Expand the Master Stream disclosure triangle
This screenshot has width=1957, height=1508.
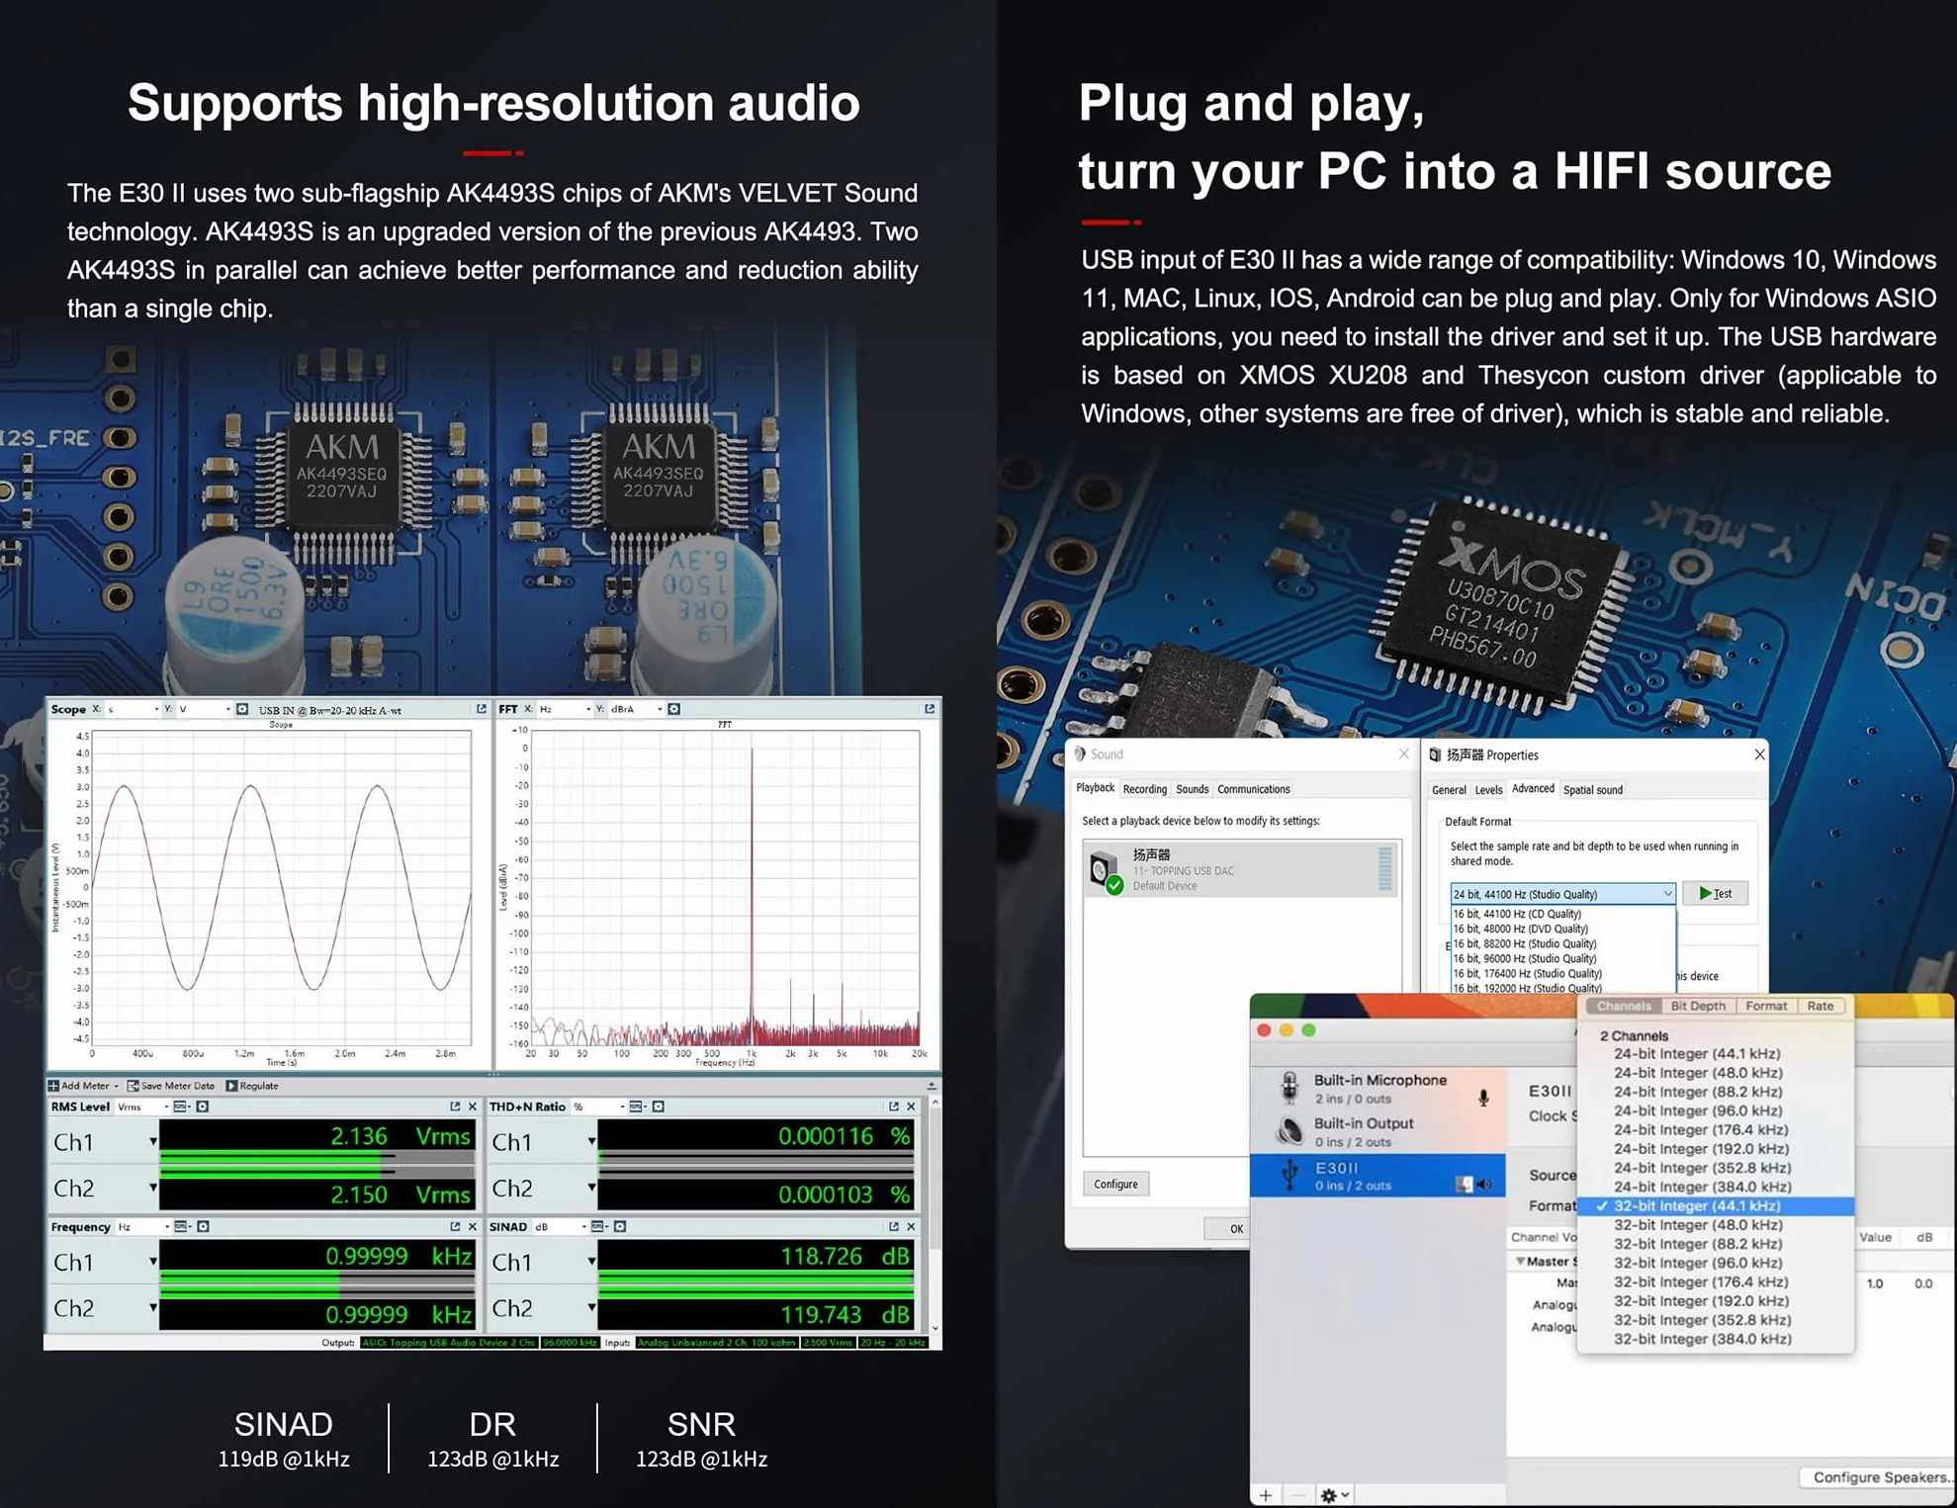click(x=1521, y=1261)
